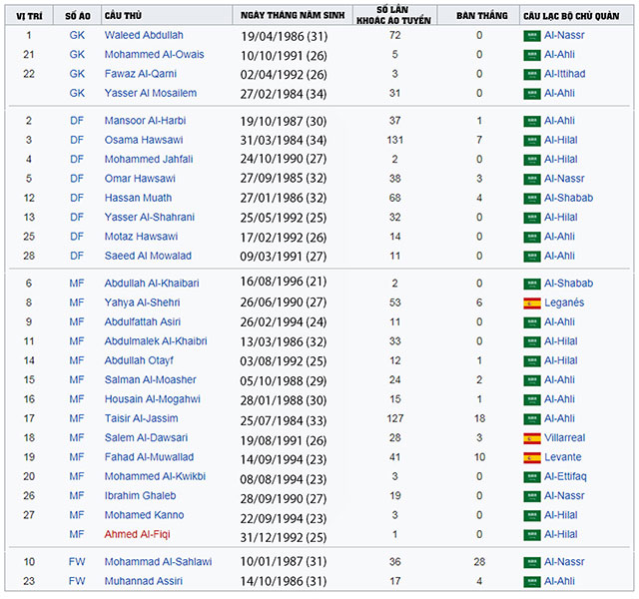
Task: Click Saudi flag in Hassan Muath's row
Action: [532, 199]
